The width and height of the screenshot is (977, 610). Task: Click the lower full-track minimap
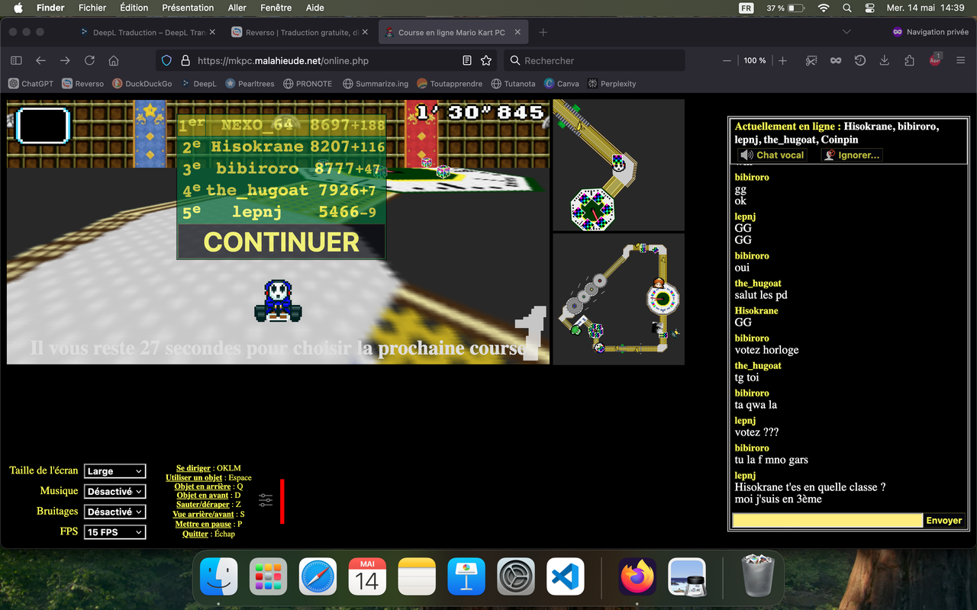click(x=618, y=299)
